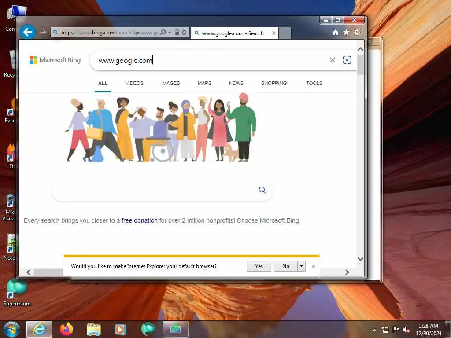Switch to the MAPS tab
451x338 pixels.
204,83
